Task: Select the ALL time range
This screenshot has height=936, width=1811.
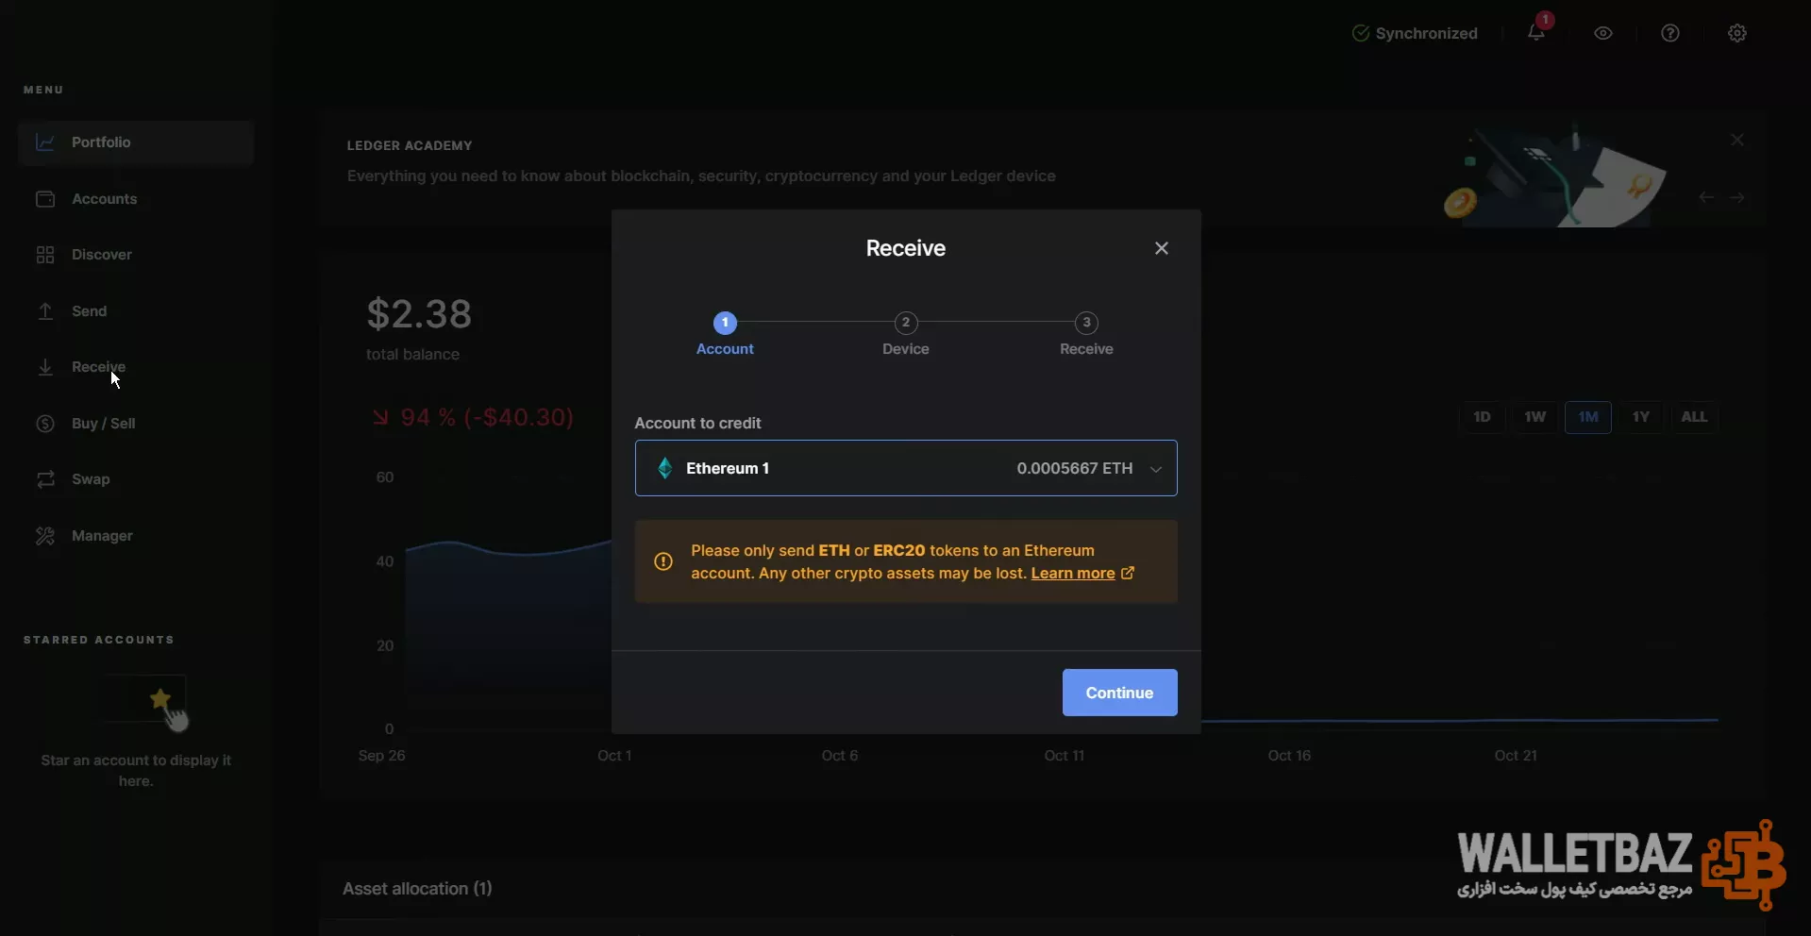Action: [1694, 417]
